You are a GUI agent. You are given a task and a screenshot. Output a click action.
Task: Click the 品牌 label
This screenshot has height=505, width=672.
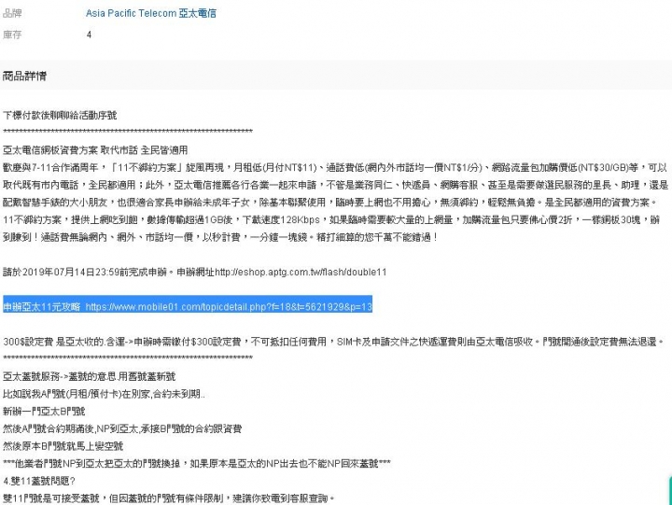(x=12, y=13)
